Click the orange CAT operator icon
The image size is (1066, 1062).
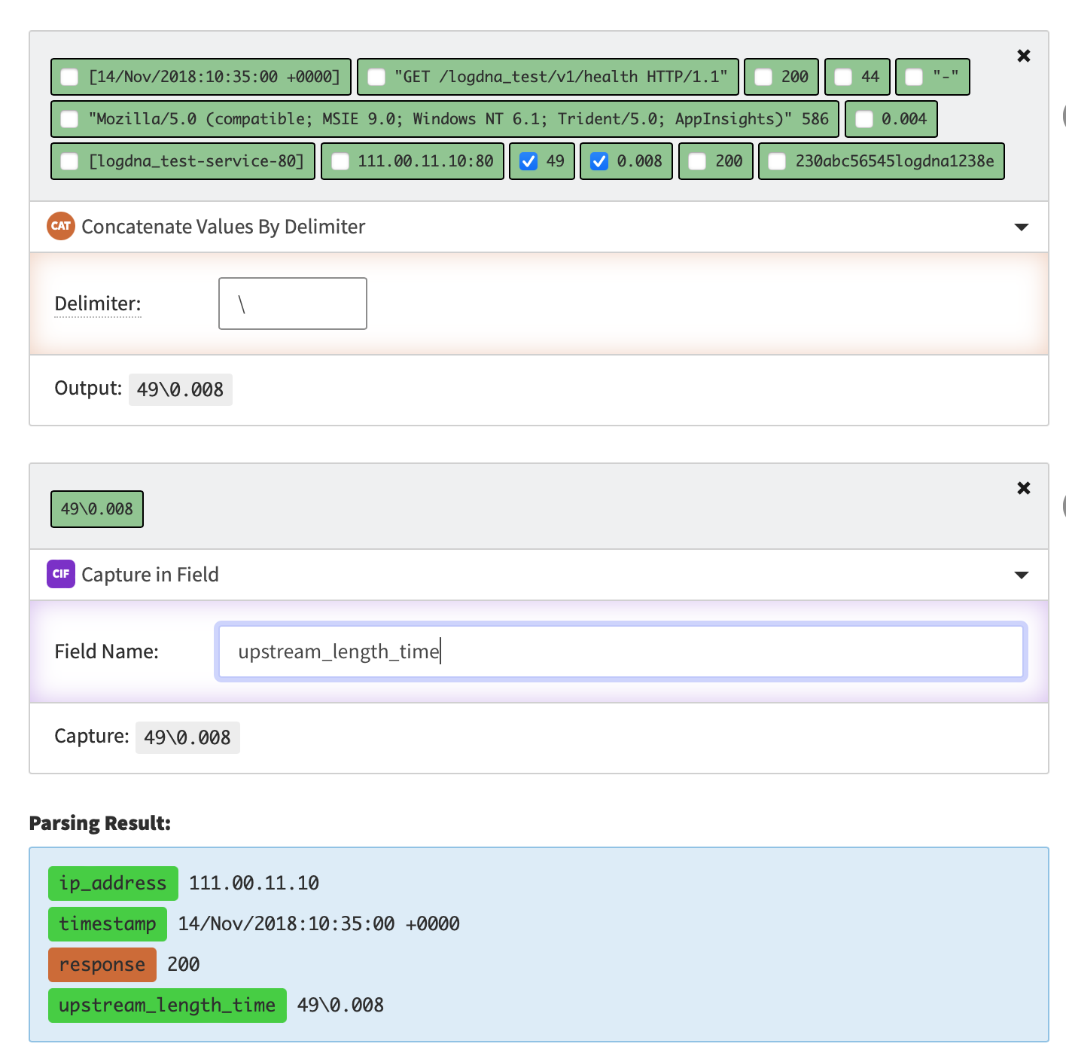pos(61,226)
